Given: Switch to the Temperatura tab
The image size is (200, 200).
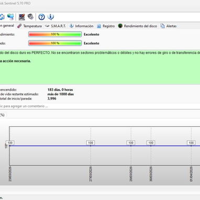Looking at the screenshot, I should click(32, 26).
